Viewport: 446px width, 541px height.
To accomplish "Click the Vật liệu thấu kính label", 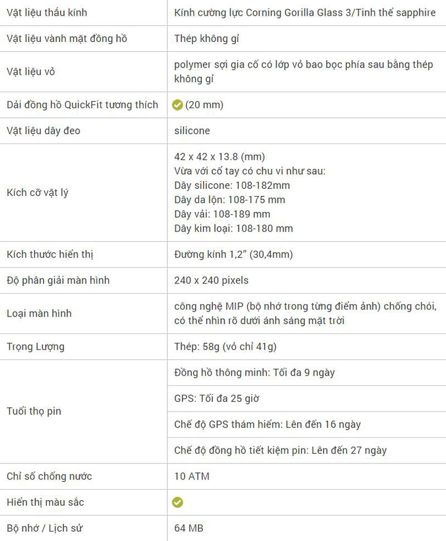I will click(x=47, y=12).
